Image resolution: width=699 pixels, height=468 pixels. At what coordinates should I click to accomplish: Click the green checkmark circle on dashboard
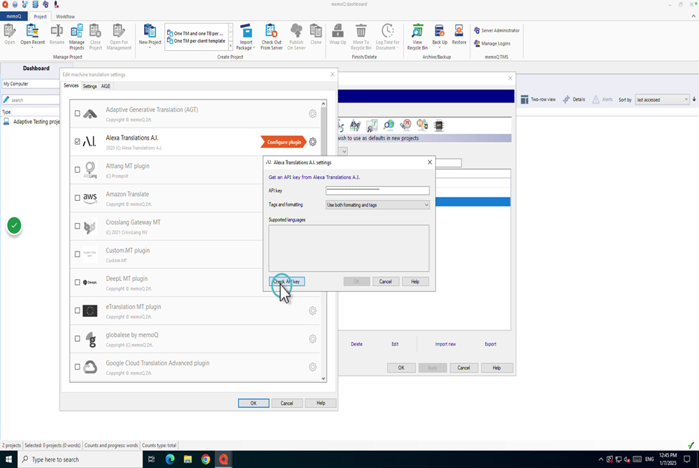[14, 226]
